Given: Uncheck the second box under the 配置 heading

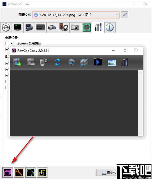Looking at the screenshot, I should (x=7, y=69).
